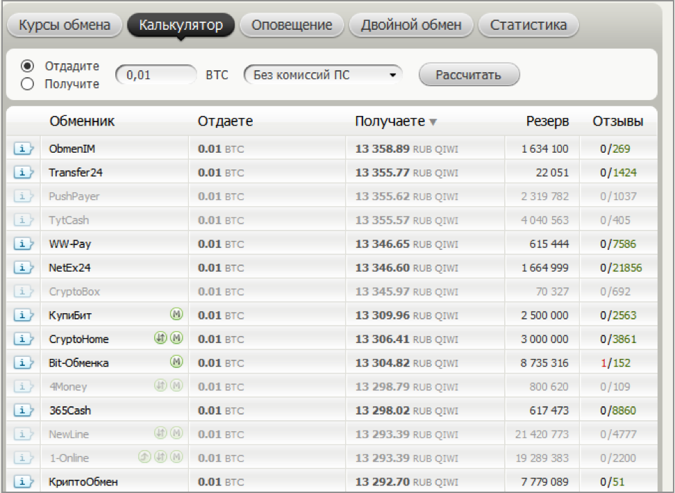Image resolution: width=675 pixels, height=493 pixels.
Task: Open the NetEx24 exchanger link
Action: [69, 268]
